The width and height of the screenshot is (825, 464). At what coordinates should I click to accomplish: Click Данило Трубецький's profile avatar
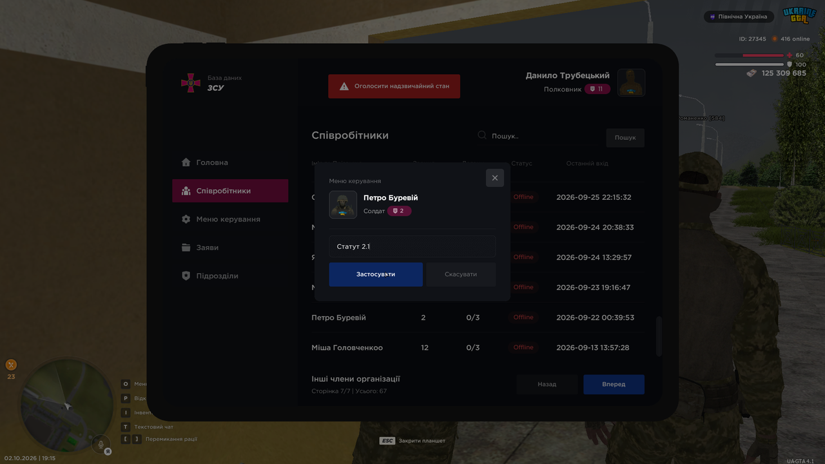(632, 82)
